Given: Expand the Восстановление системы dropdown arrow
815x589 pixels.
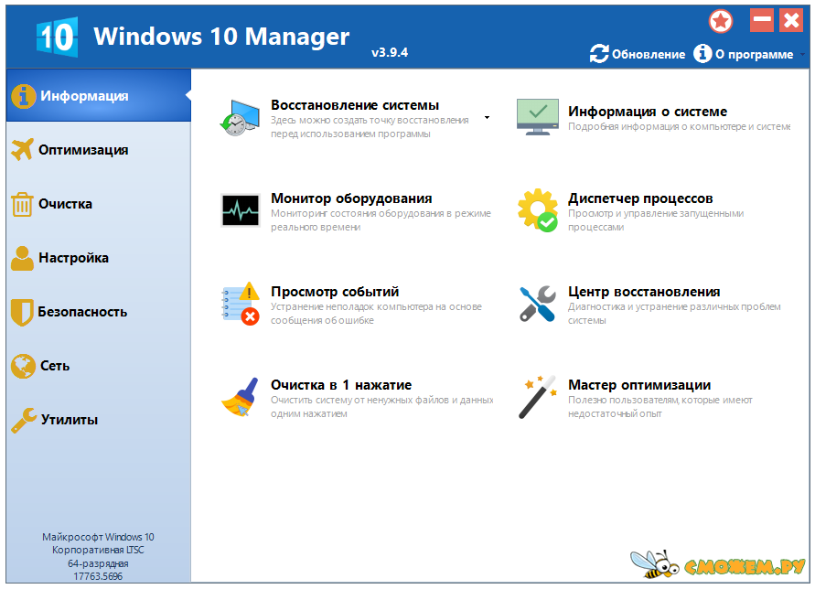Looking at the screenshot, I should click(487, 117).
